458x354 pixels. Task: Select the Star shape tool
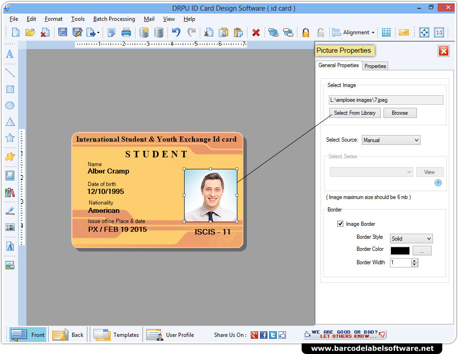(x=10, y=137)
